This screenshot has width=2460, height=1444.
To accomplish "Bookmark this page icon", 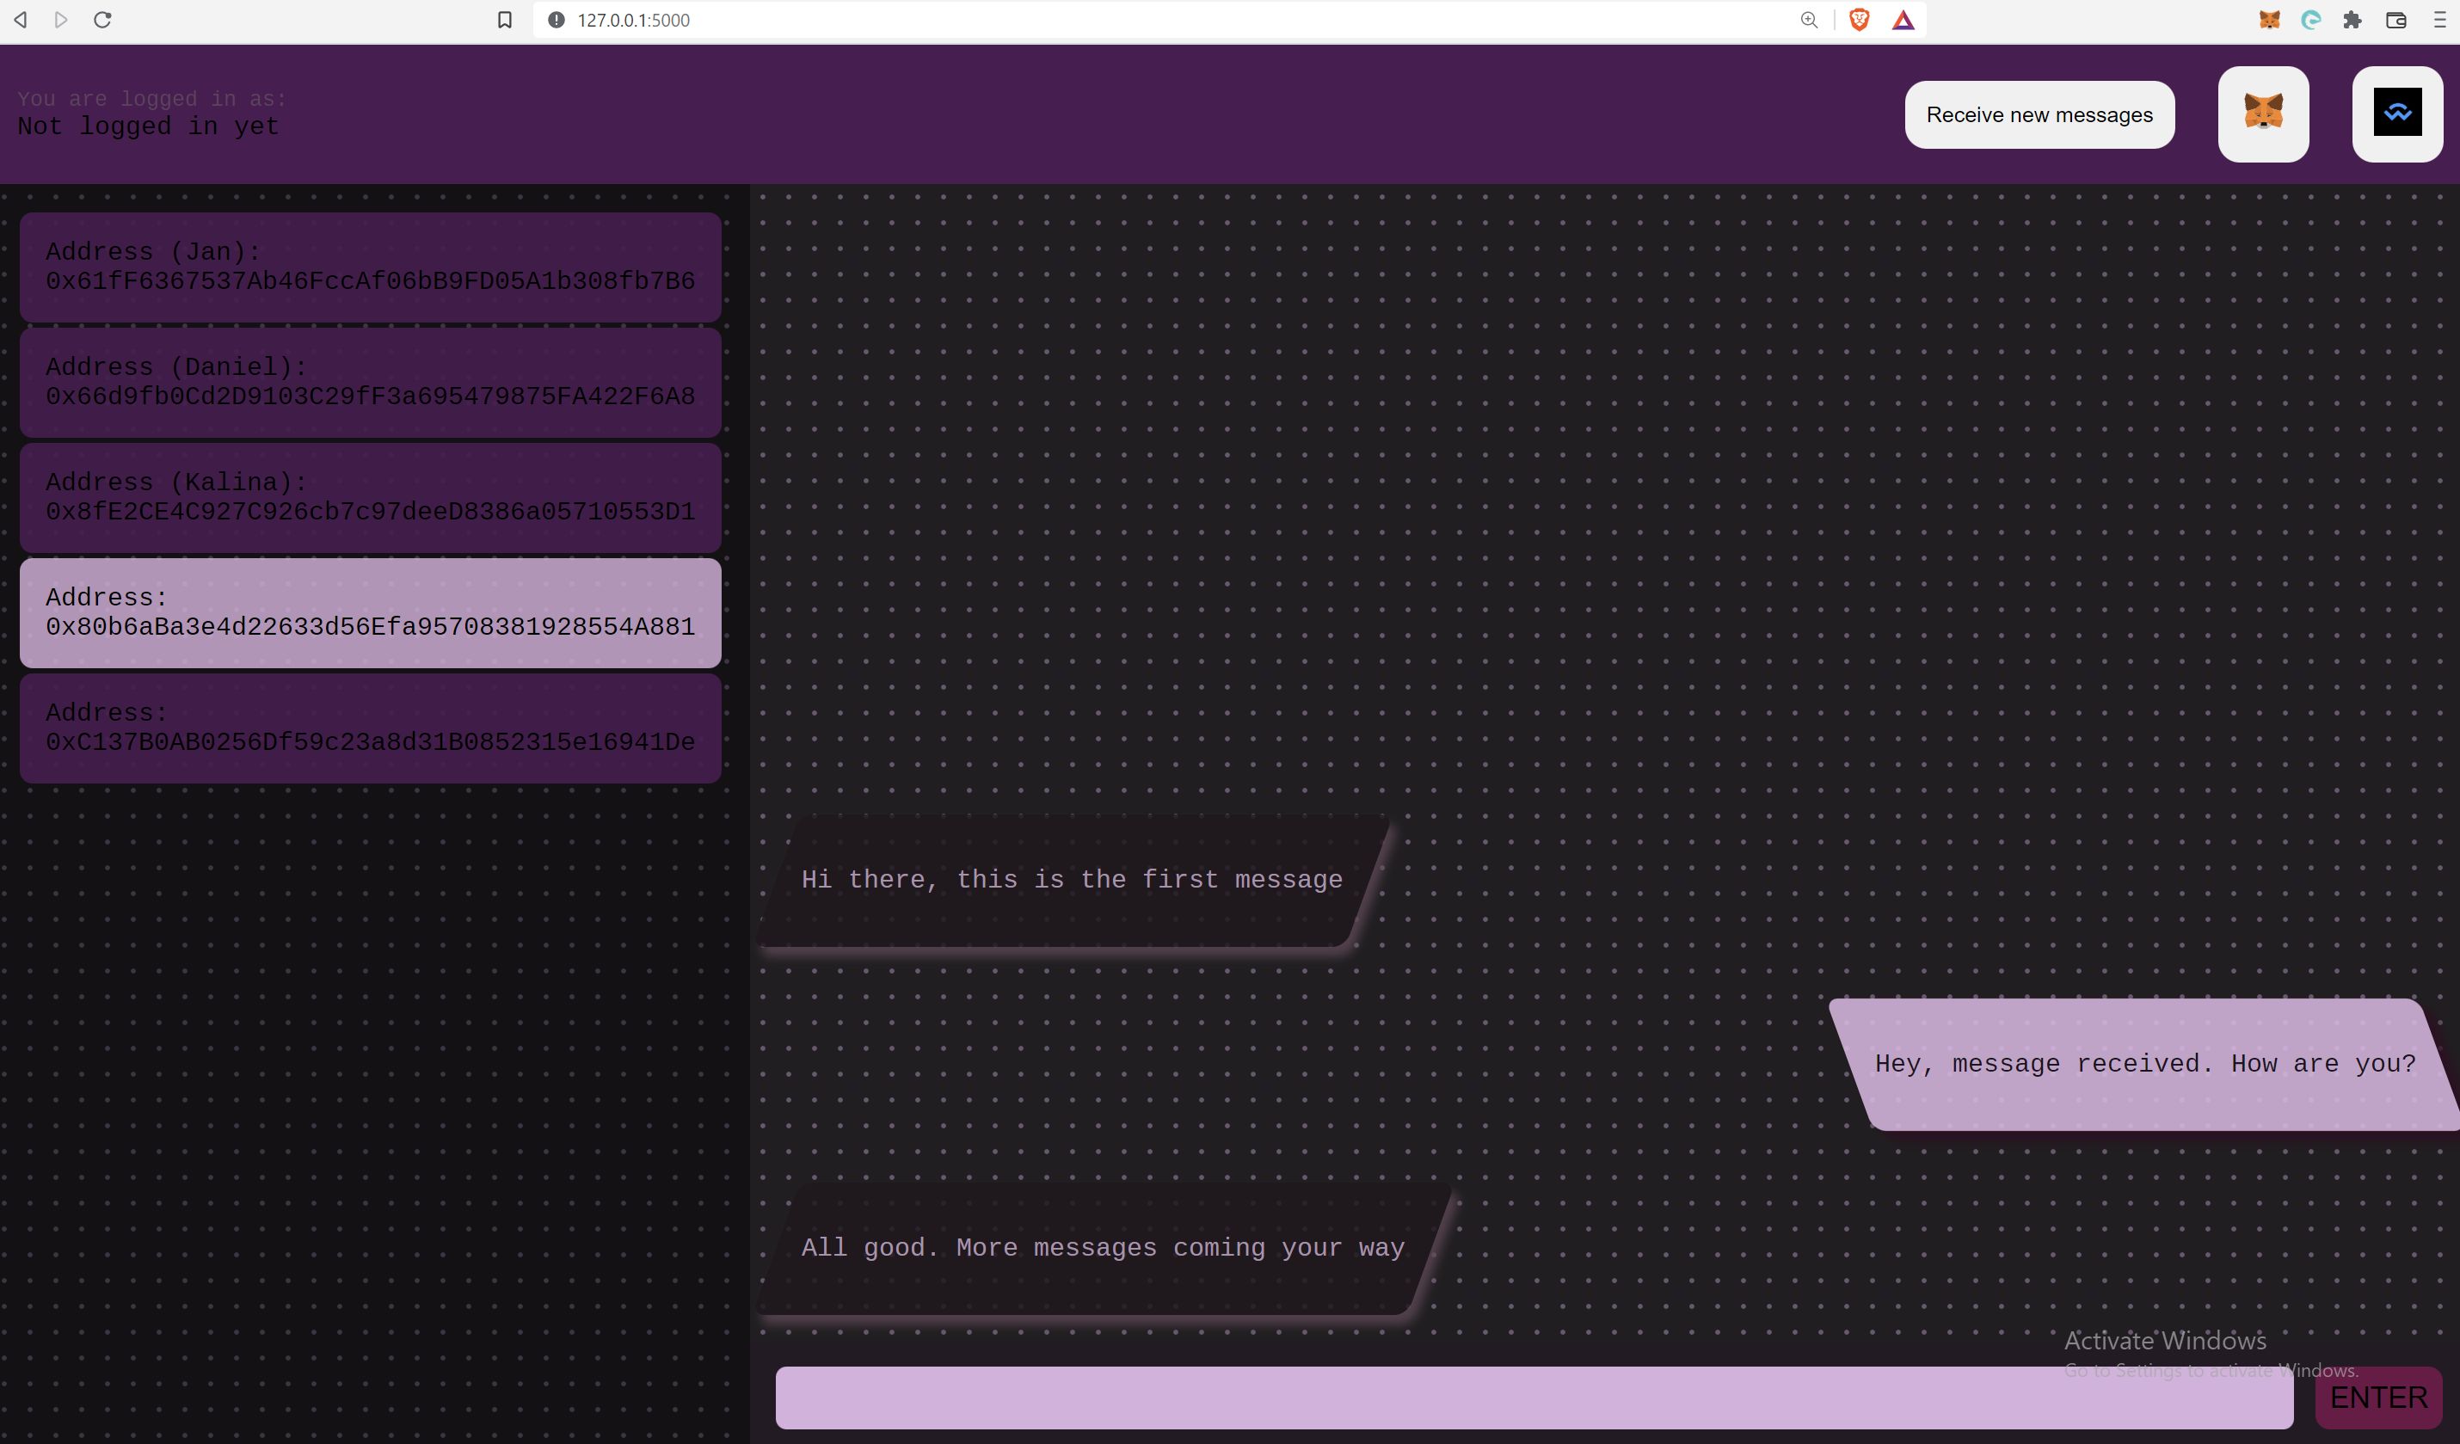I will [x=505, y=20].
